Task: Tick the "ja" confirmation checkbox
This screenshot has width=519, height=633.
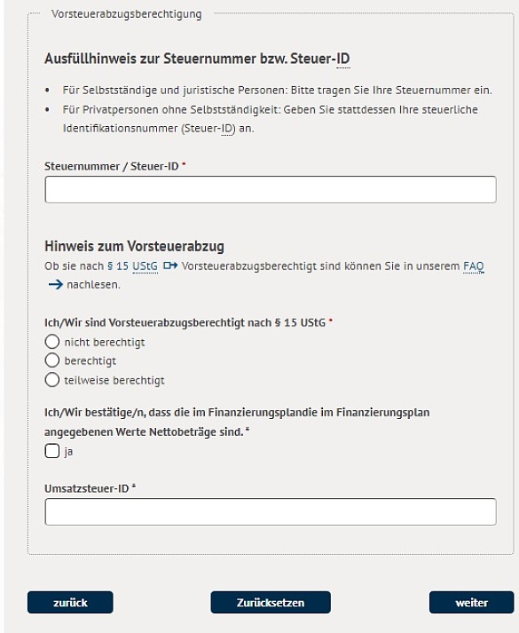Action: (x=52, y=451)
